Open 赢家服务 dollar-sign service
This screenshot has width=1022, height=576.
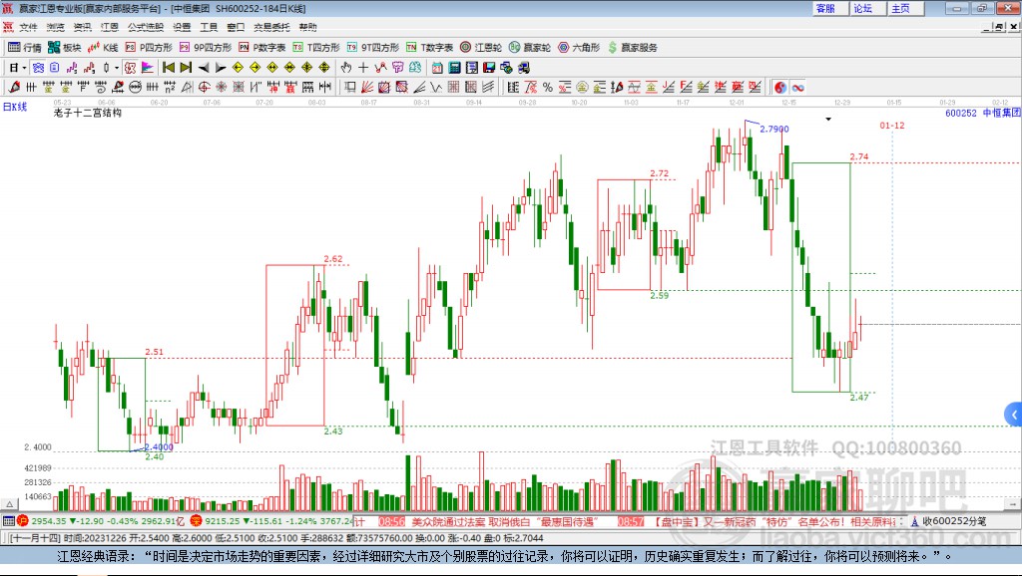click(x=633, y=48)
